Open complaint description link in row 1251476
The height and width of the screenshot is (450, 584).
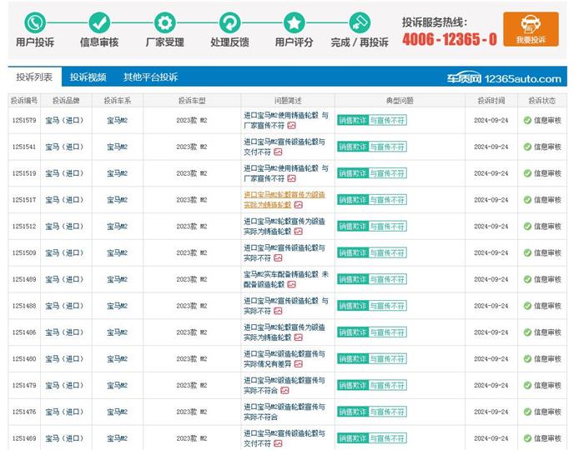tap(284, 412)
